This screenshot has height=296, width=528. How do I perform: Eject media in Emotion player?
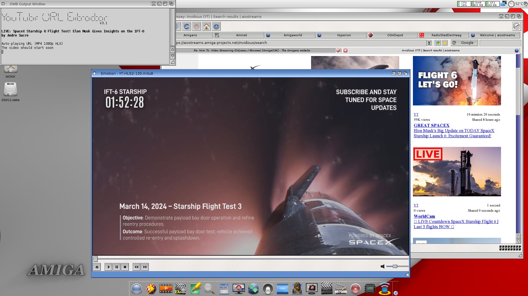[97, 267]
